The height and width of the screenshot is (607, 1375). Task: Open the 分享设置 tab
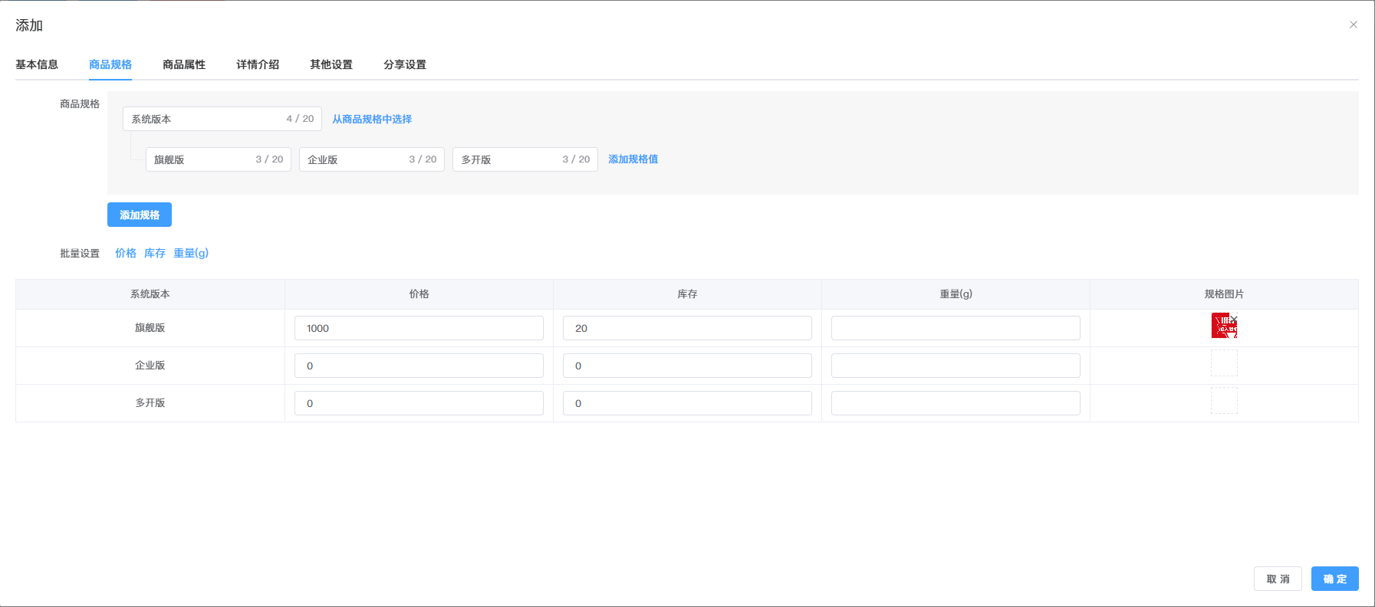tap(405, 64)
